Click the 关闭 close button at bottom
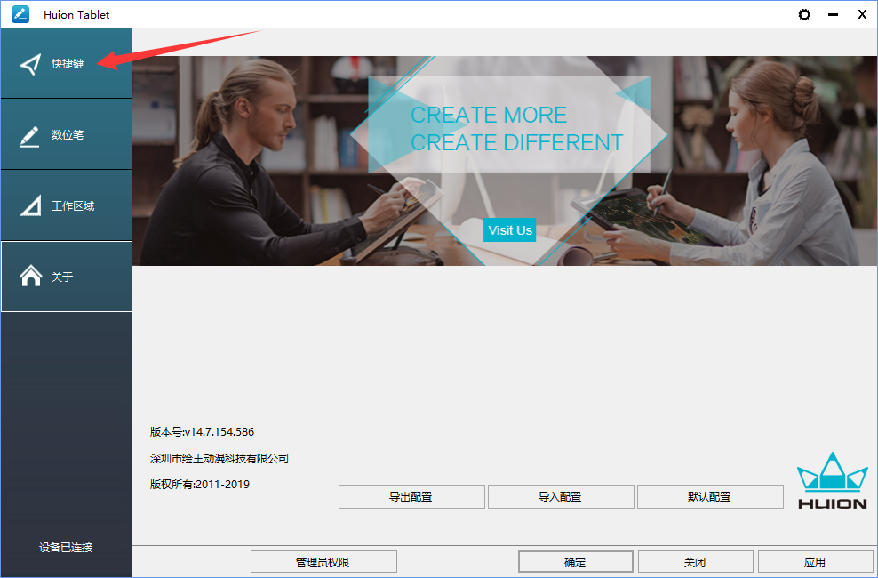This screenshot has height=578, width=878. pyautogui.click(x=696, y=562)
